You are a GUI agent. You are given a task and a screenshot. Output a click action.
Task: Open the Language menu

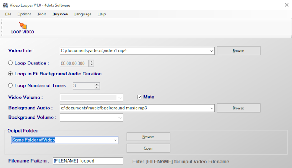83,14
